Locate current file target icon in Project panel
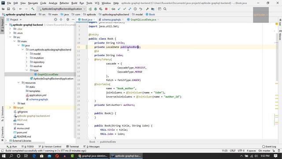 56,19
